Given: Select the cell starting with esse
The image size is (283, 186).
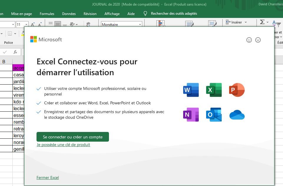Looking at the screenshot, I should click(19, 115).
